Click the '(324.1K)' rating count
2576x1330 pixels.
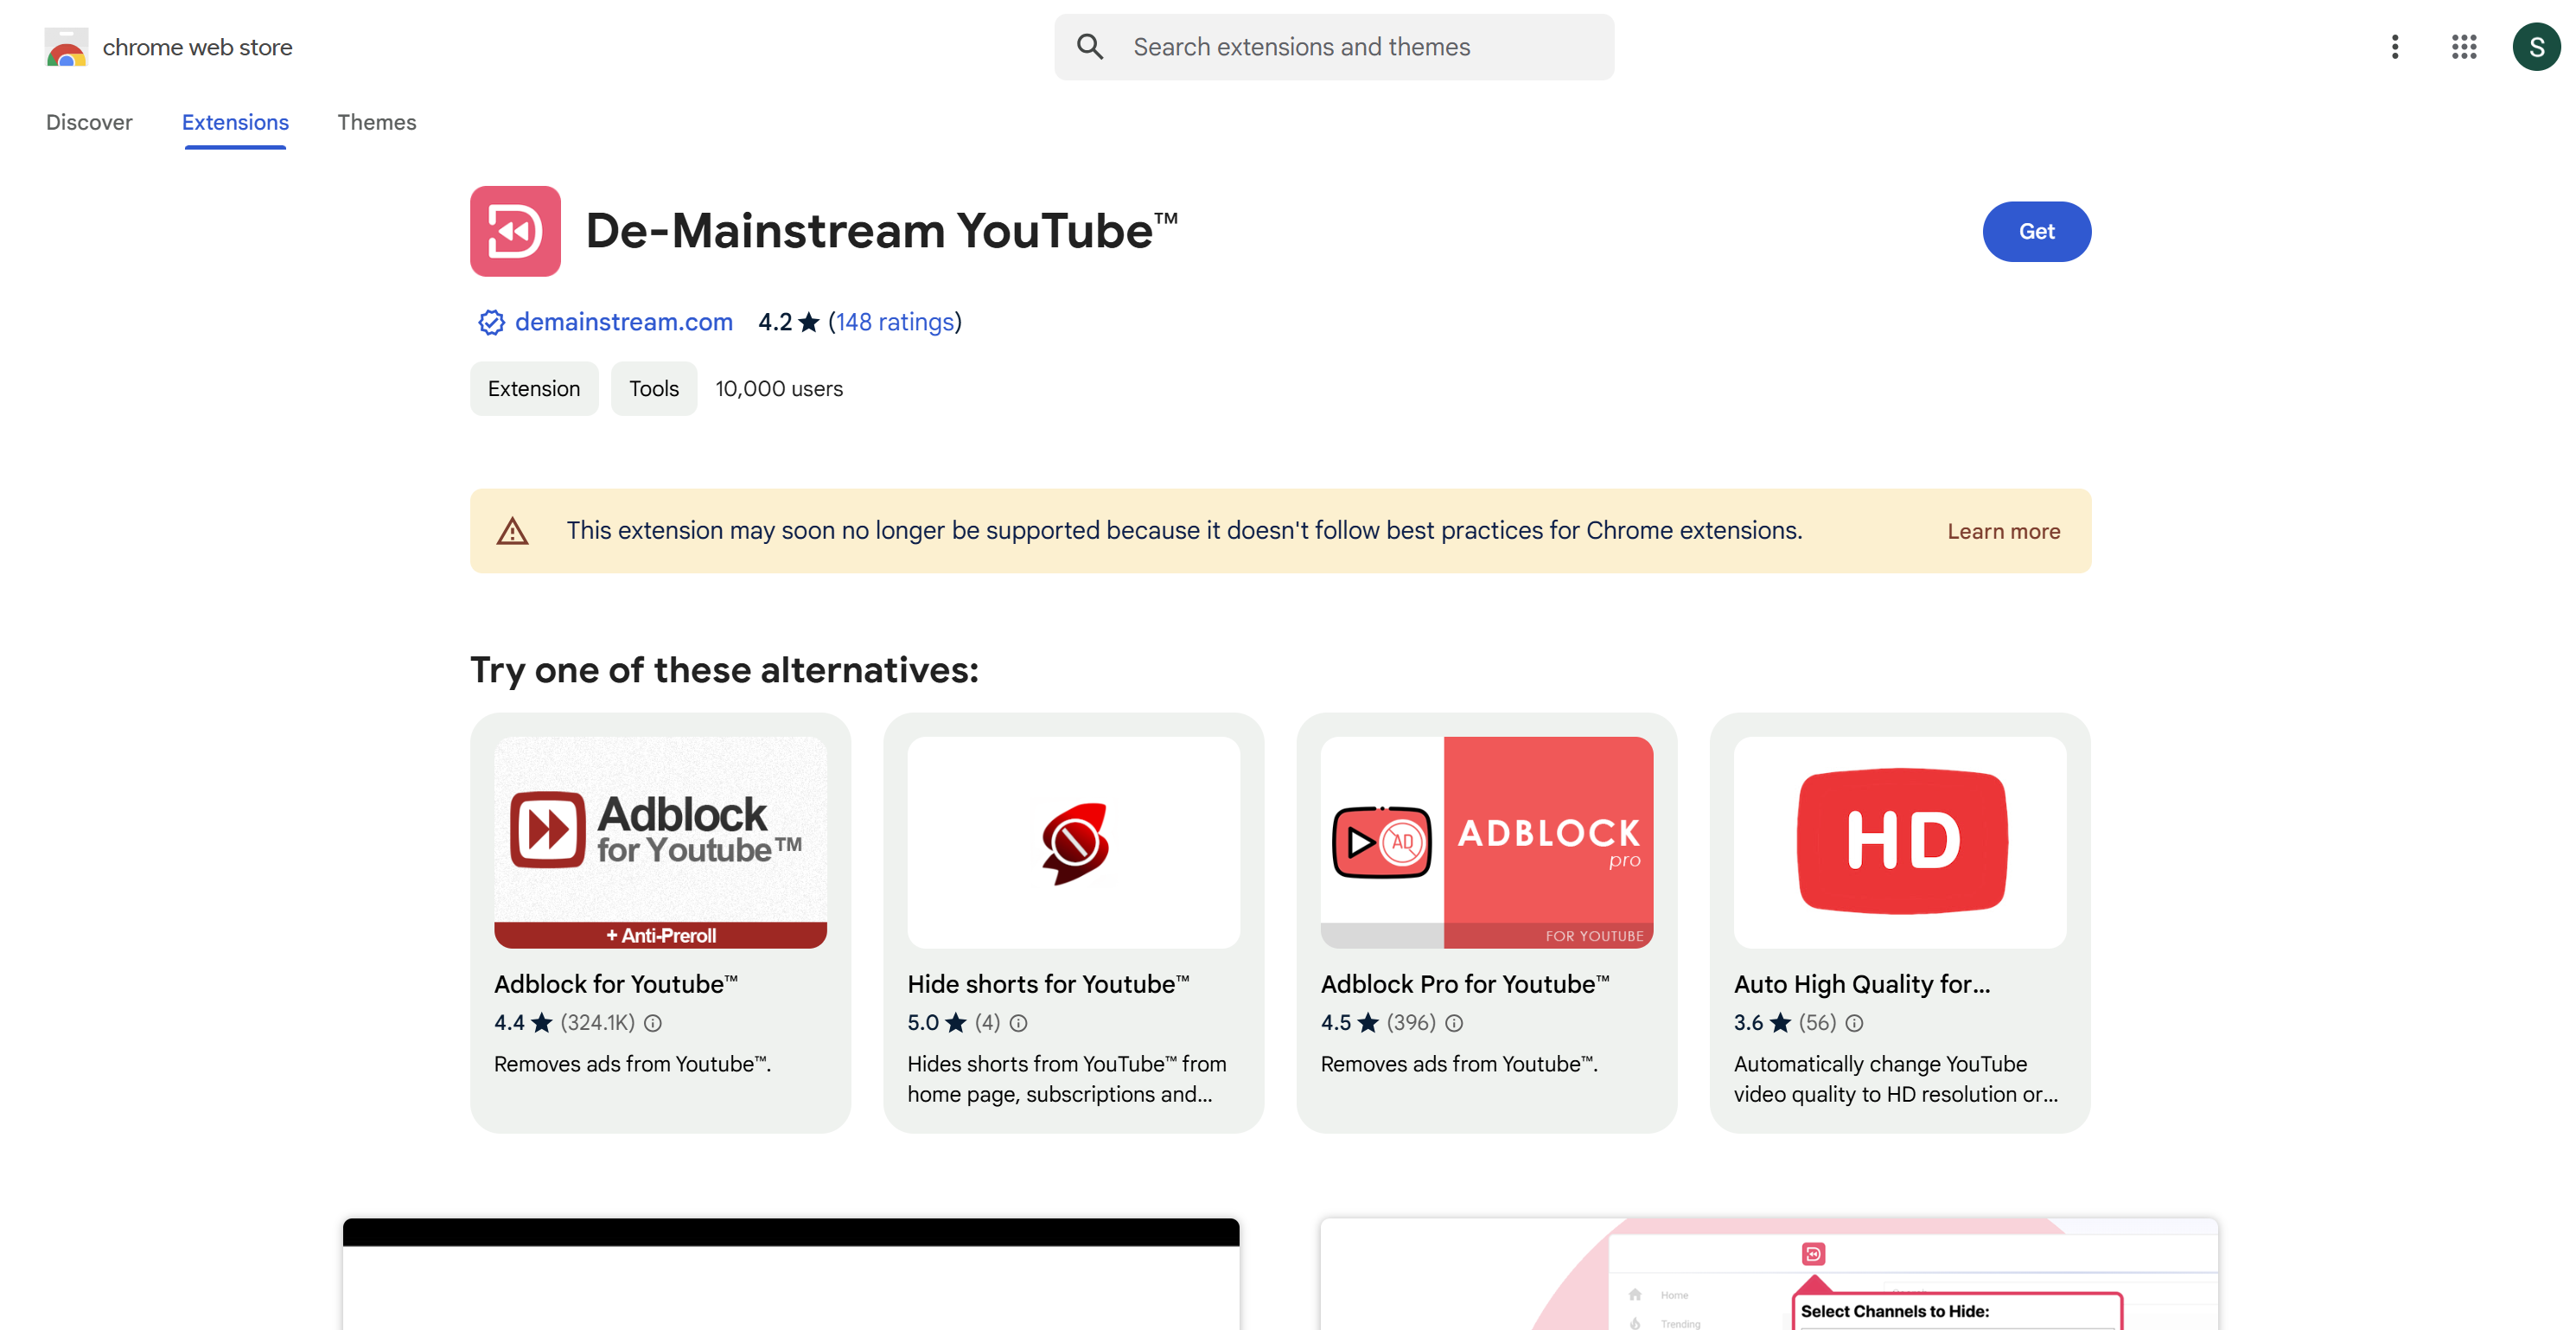point(597,1023)
